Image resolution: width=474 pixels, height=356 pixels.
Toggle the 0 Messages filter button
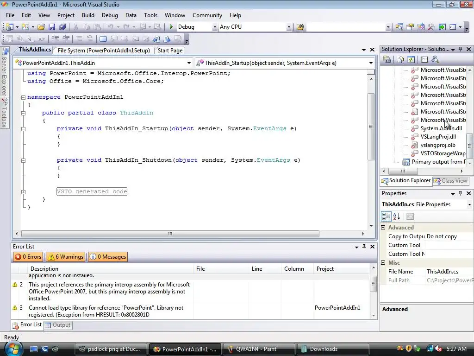(x=107, y=257)
